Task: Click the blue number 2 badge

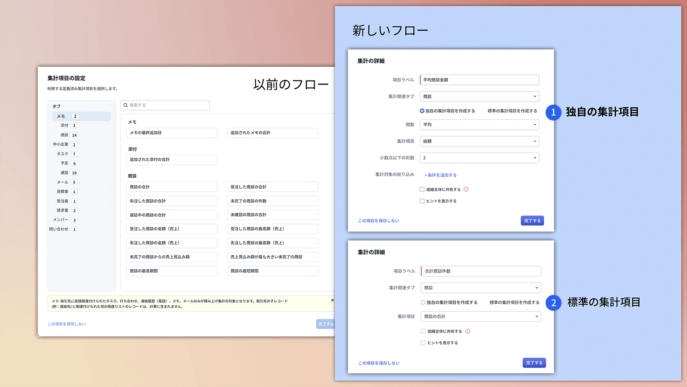Action: pos(553,303)
